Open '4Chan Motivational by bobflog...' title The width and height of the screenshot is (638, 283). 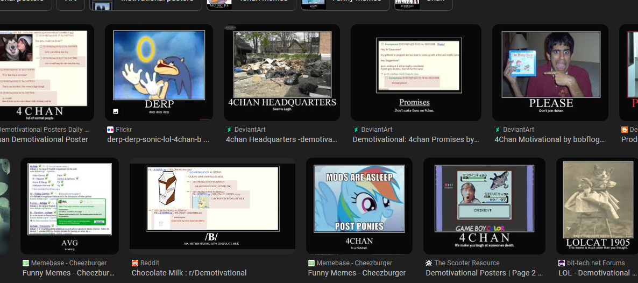point(550,139)
